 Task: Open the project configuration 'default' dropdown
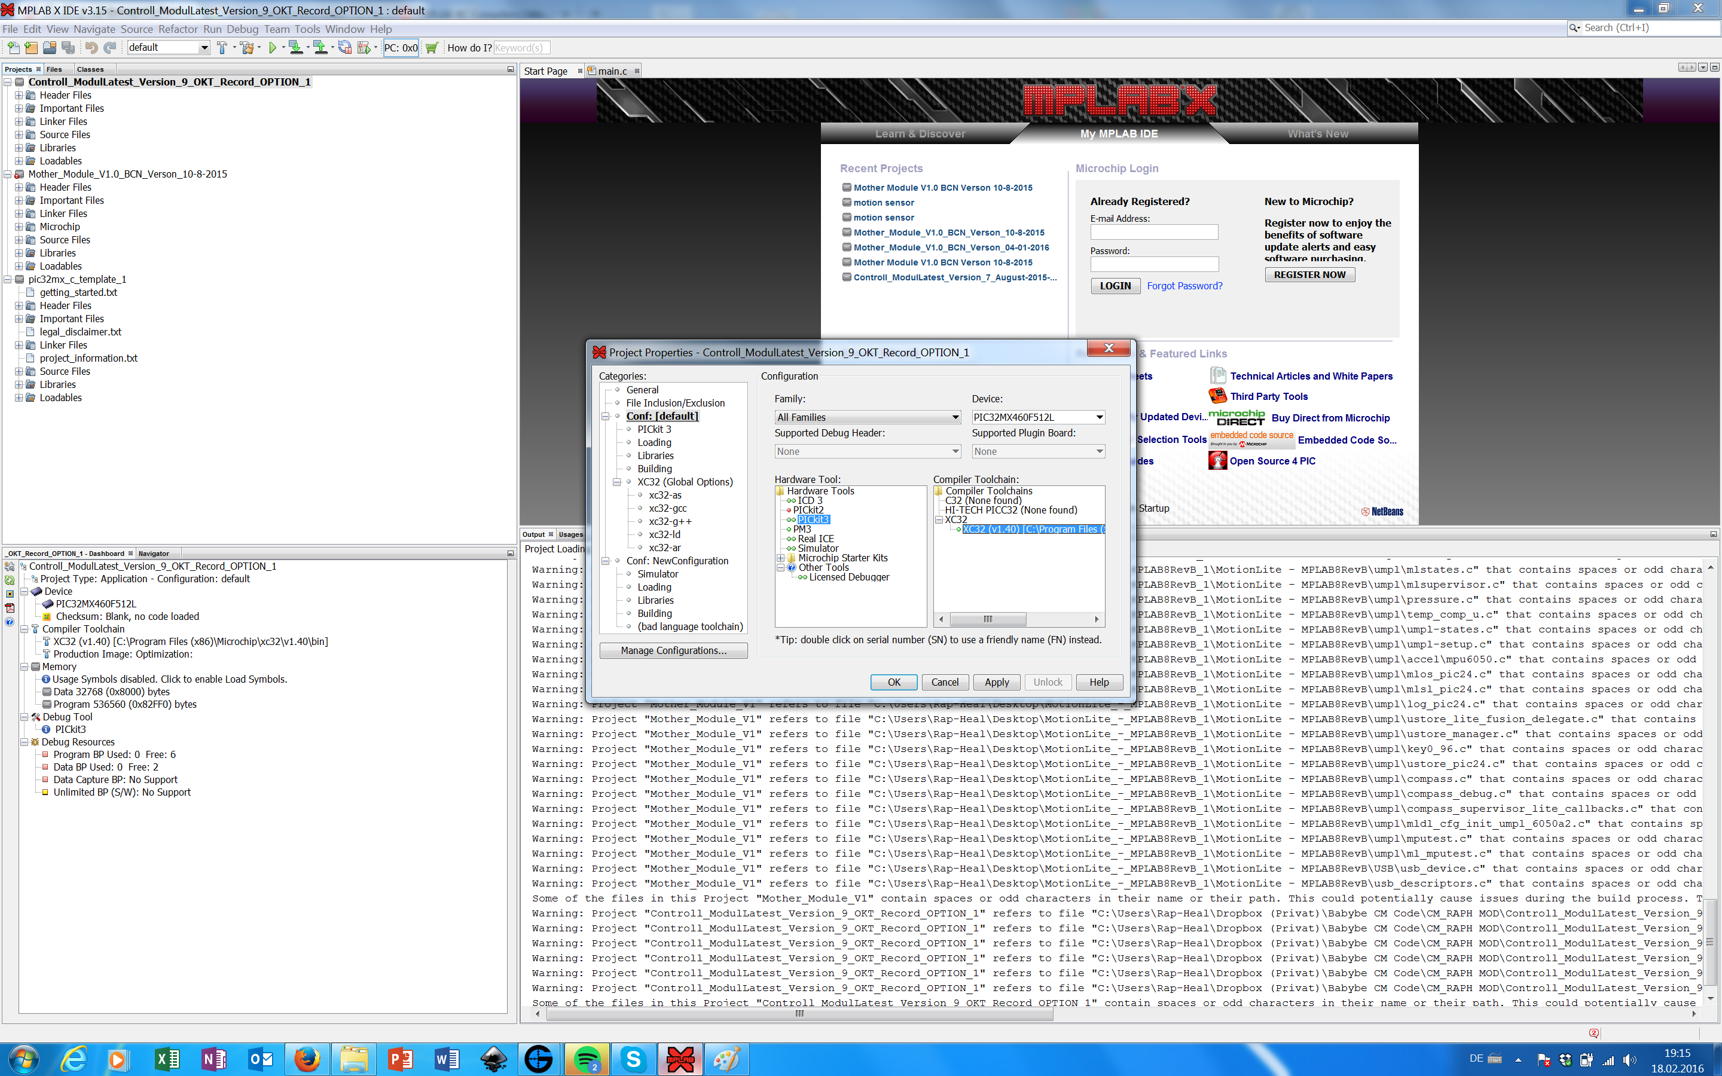204,48
